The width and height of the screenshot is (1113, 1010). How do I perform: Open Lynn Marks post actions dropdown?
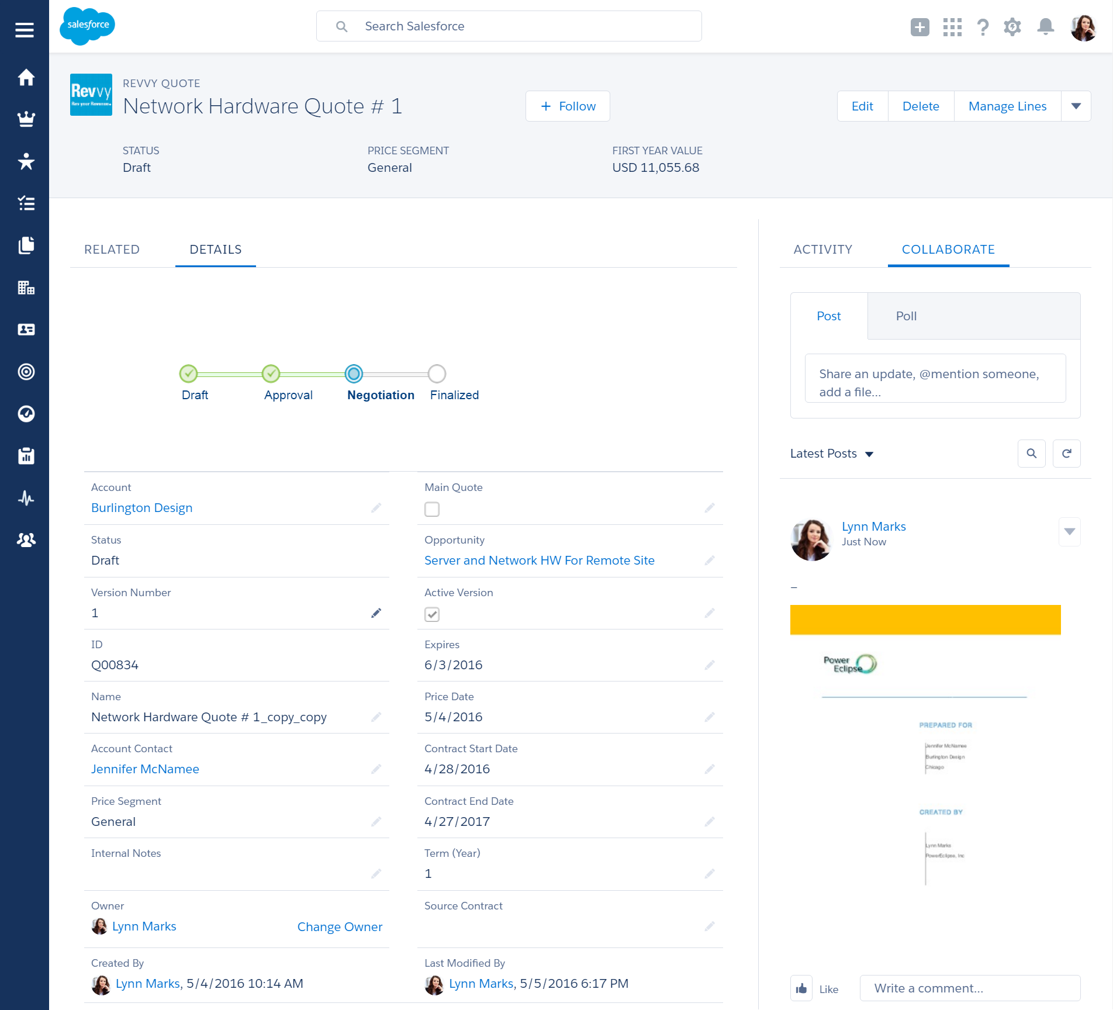tap(1069, 531)
